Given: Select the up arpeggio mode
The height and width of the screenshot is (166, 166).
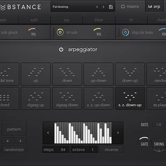Looking at the screenshot, I should (x=36, y=74).
